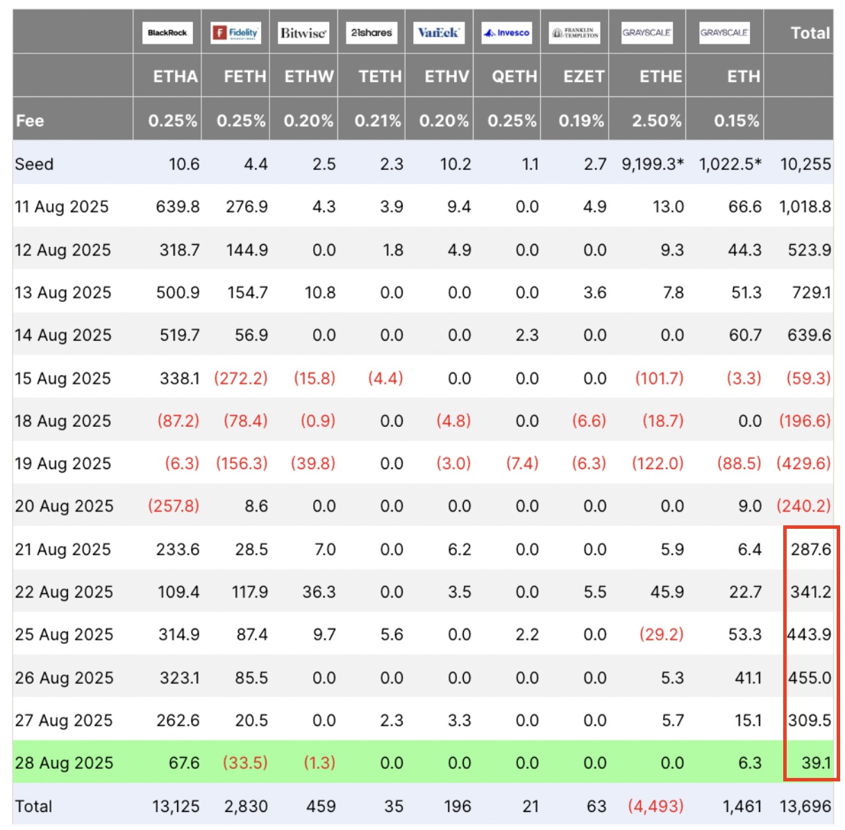Click the Total column header

coord(810,33)
